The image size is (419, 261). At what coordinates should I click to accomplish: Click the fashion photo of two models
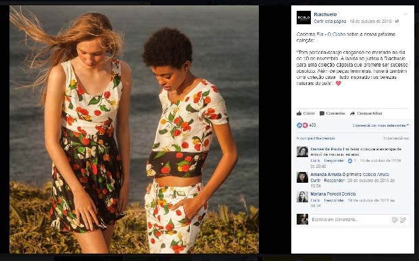134,129
